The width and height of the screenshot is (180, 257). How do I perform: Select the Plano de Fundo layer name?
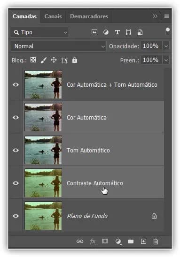tap(87, 216)
